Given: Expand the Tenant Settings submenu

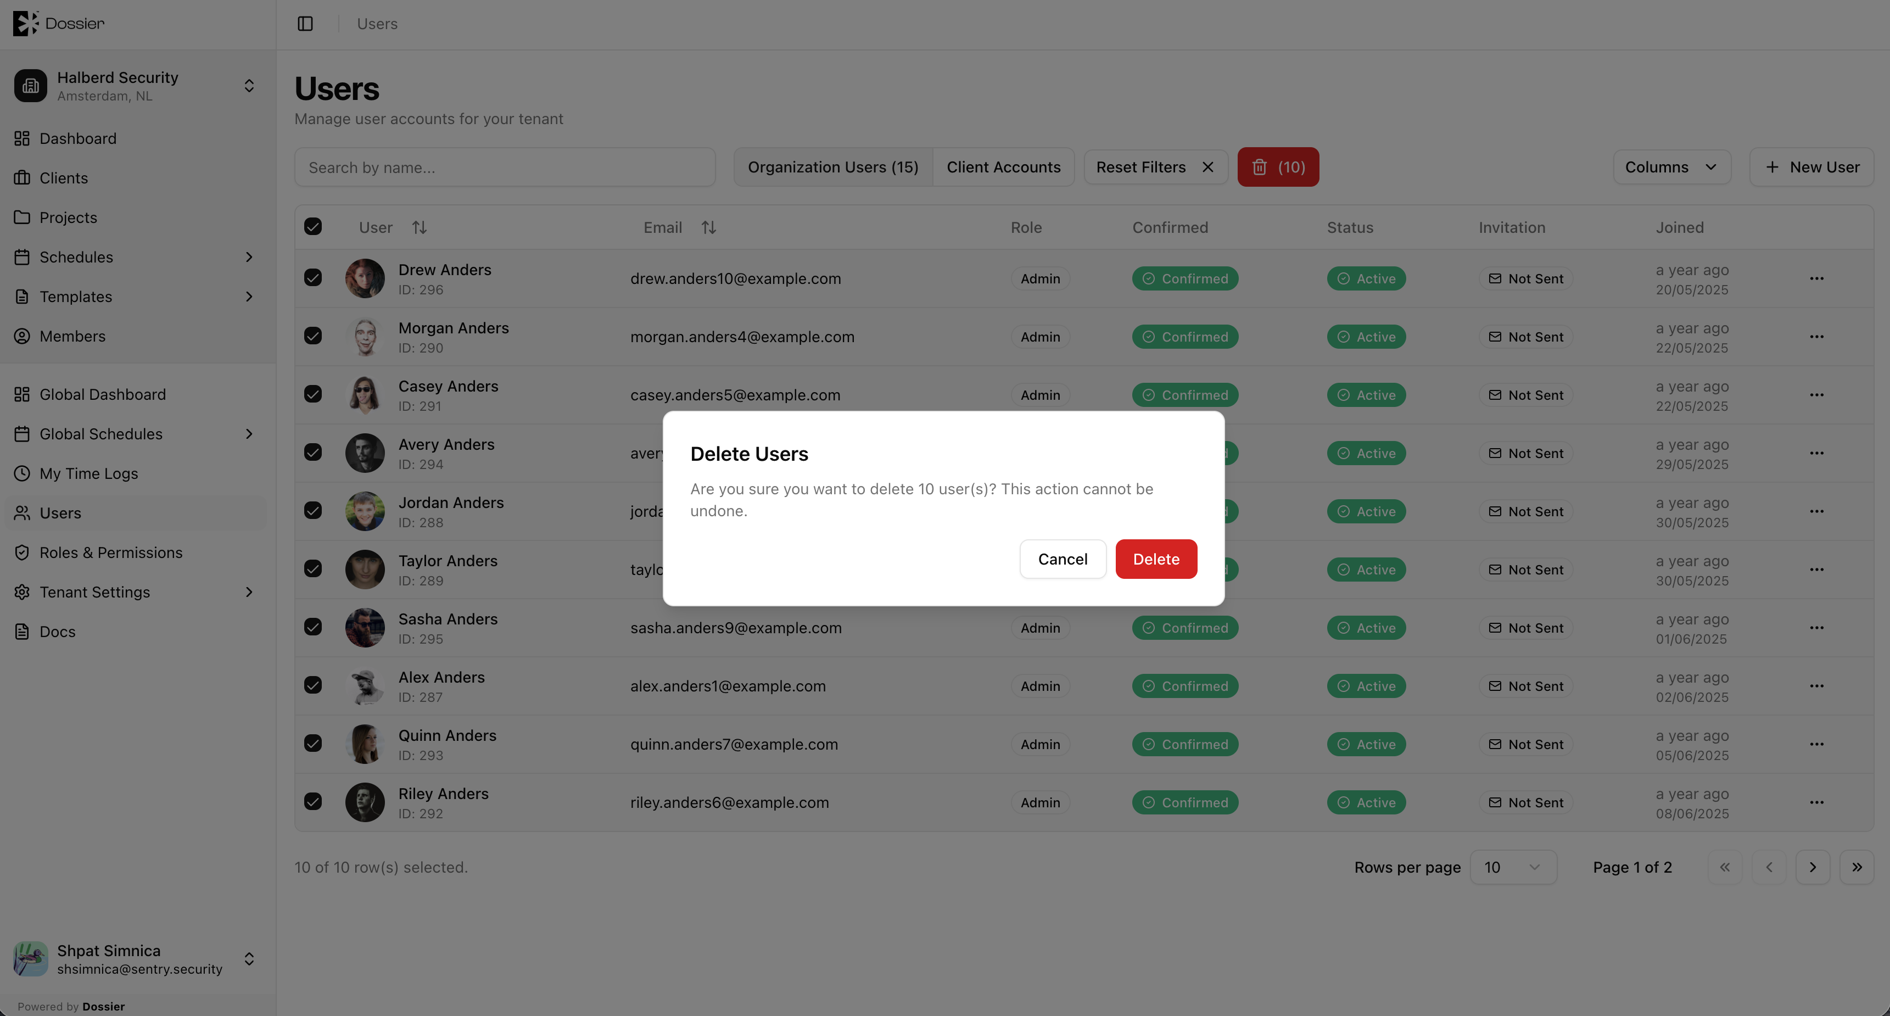Looking at the screenshot, I should tap(249, 592).
